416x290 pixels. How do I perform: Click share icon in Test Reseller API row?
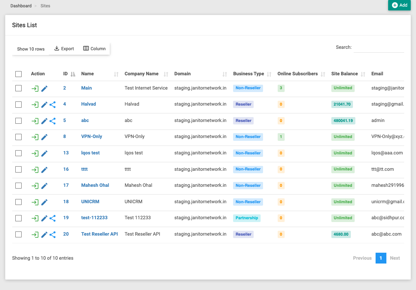53,235
